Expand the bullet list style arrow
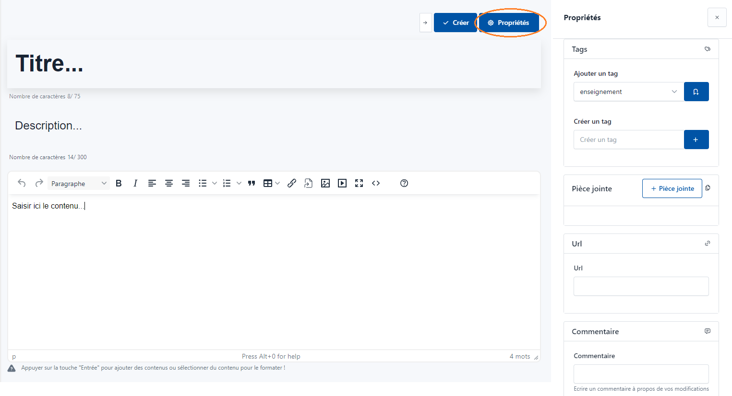The width and height of the screenshot is (732, 396). tap(215, 183)
